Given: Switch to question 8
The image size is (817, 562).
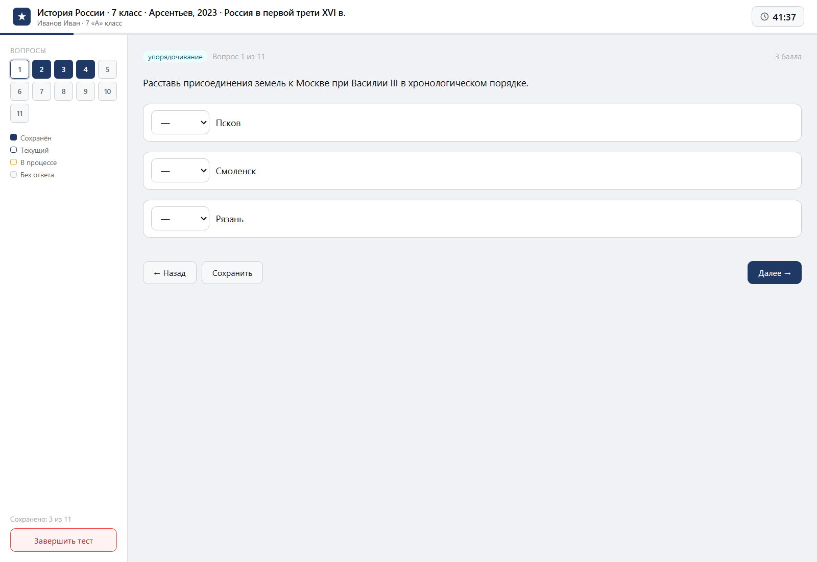Looking at the screenshot, I should coord(63,91).
